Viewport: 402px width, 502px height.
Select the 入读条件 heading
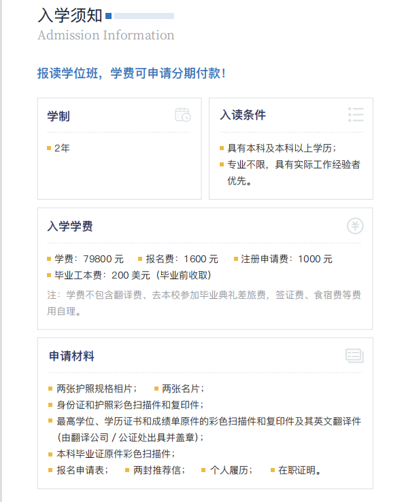pyautogui.click(x=243, y=115)
